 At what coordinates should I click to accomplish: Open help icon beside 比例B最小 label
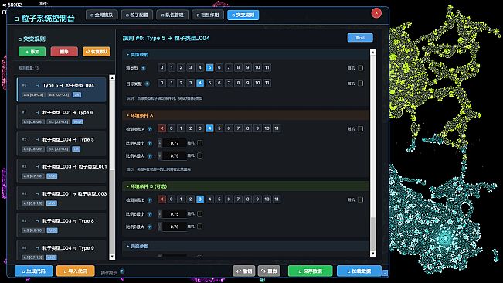click(x=149, y=214)
